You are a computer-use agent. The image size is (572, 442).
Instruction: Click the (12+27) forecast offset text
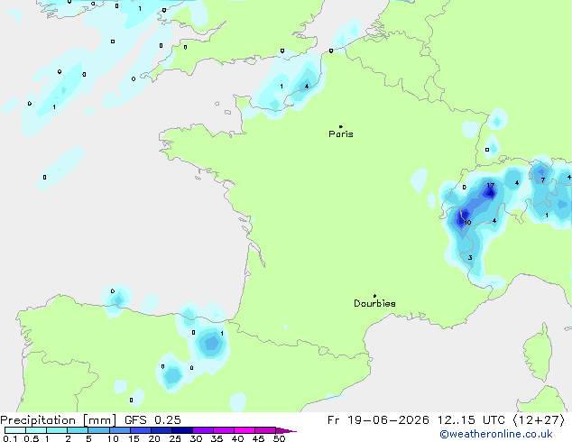[x=539, y=420]
